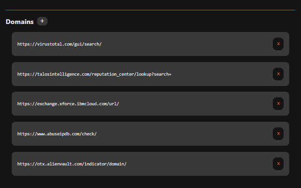Click blank space in the talosintelligence row
This screenshot has height=188, width=301.
click(221, 74)
